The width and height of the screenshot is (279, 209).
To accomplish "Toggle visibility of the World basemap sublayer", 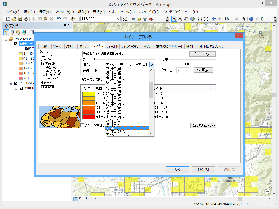I will (x=21, y=88).
